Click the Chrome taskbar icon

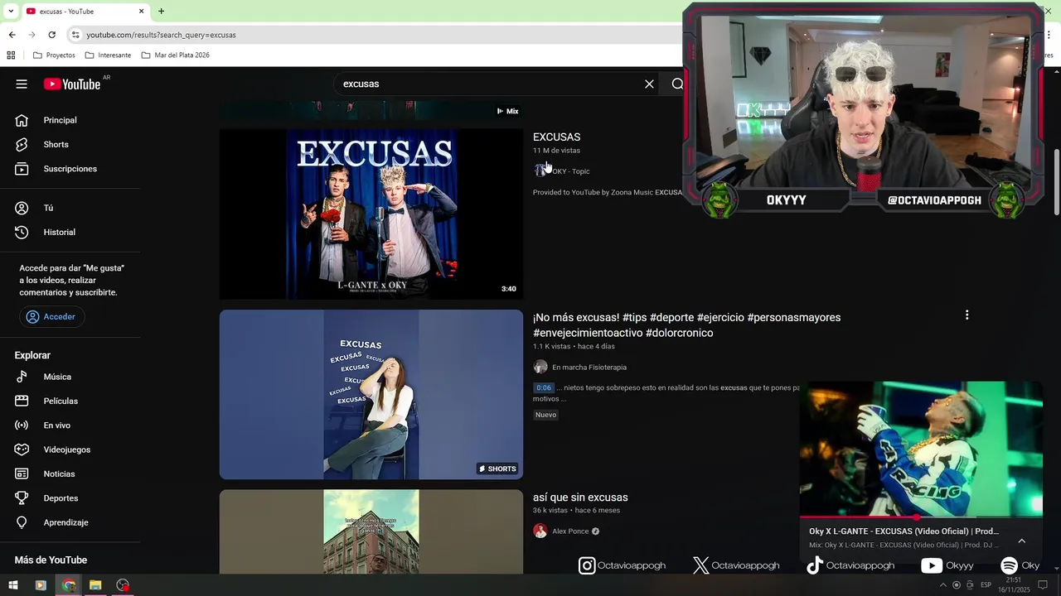pyautogui.click(x=68, y=585)
